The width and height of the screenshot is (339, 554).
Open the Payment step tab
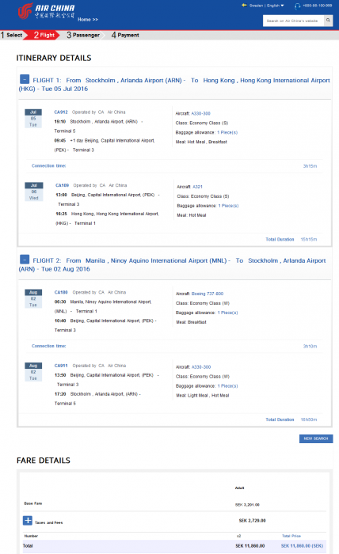point(125,35)
